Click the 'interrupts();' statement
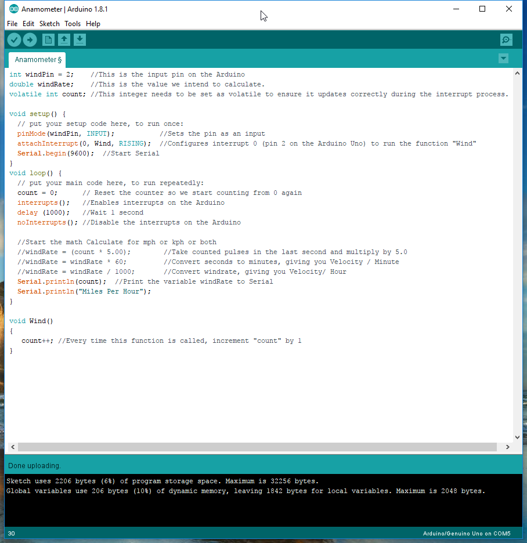 tap(44, 202)
